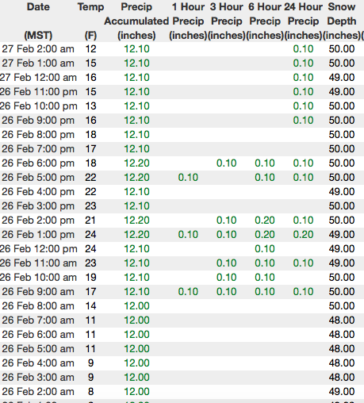
Task: Select the Precip Accumulated column header
Action: [x=136, y=21]
